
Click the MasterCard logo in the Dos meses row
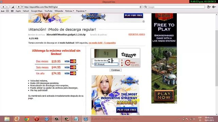pos(73,61)
